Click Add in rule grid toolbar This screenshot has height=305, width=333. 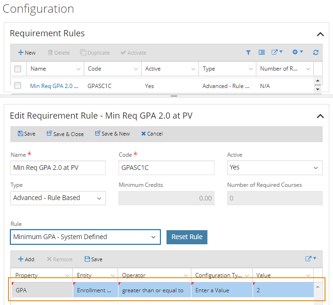[x=26, y=259]
